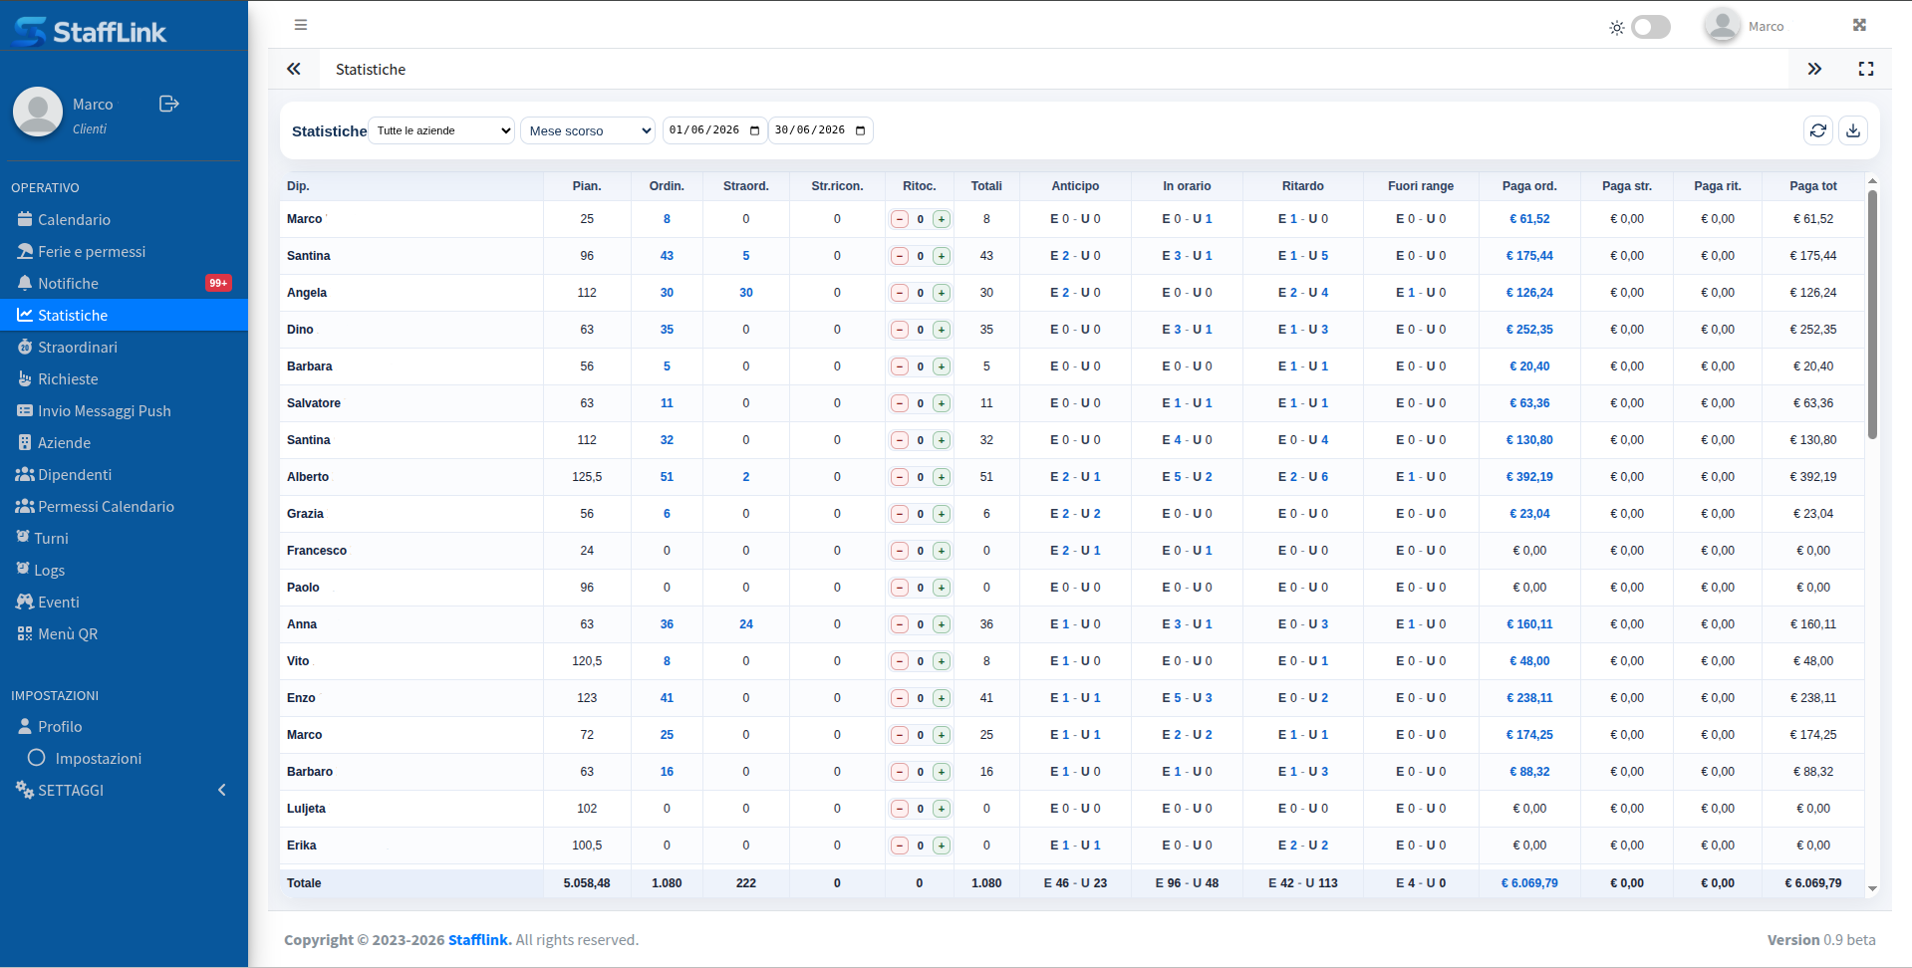Viewport: 1912px width, 968px height.
Task: Open the hamburger menu icon
Action: coord(301,25)
